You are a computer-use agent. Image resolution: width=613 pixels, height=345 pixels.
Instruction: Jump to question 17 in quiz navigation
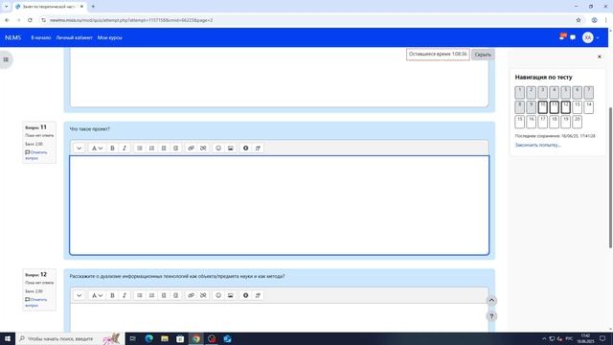pyautogui.click(x=543, y=122)
